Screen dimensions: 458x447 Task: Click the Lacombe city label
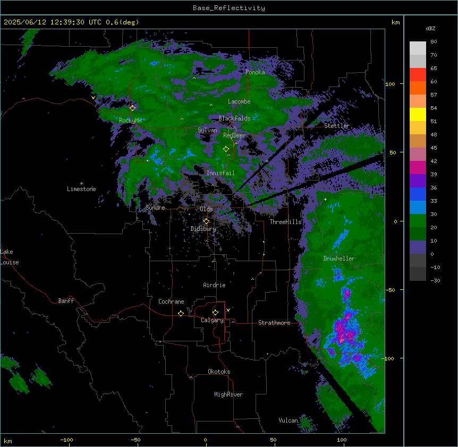[x=239, y=101]
